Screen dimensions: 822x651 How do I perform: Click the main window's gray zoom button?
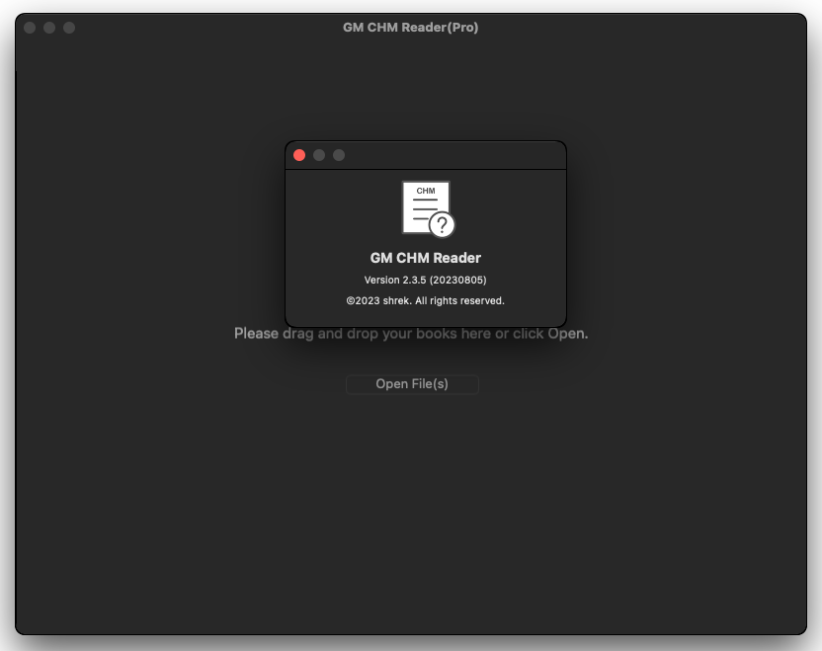click(69, 28)
